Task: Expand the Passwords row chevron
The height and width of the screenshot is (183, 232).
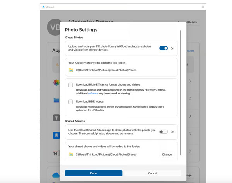Action: coord(190,116)
